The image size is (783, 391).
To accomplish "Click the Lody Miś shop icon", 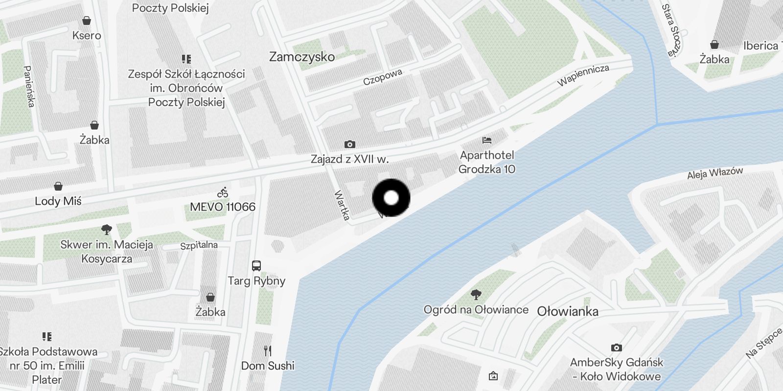I will click(58, 186).
